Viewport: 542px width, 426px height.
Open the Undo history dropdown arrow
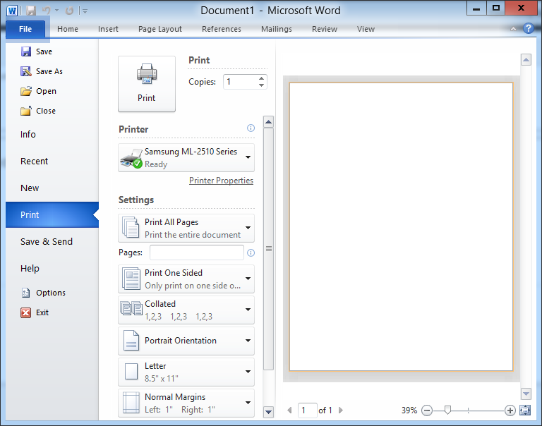click(x=56, y=11)
